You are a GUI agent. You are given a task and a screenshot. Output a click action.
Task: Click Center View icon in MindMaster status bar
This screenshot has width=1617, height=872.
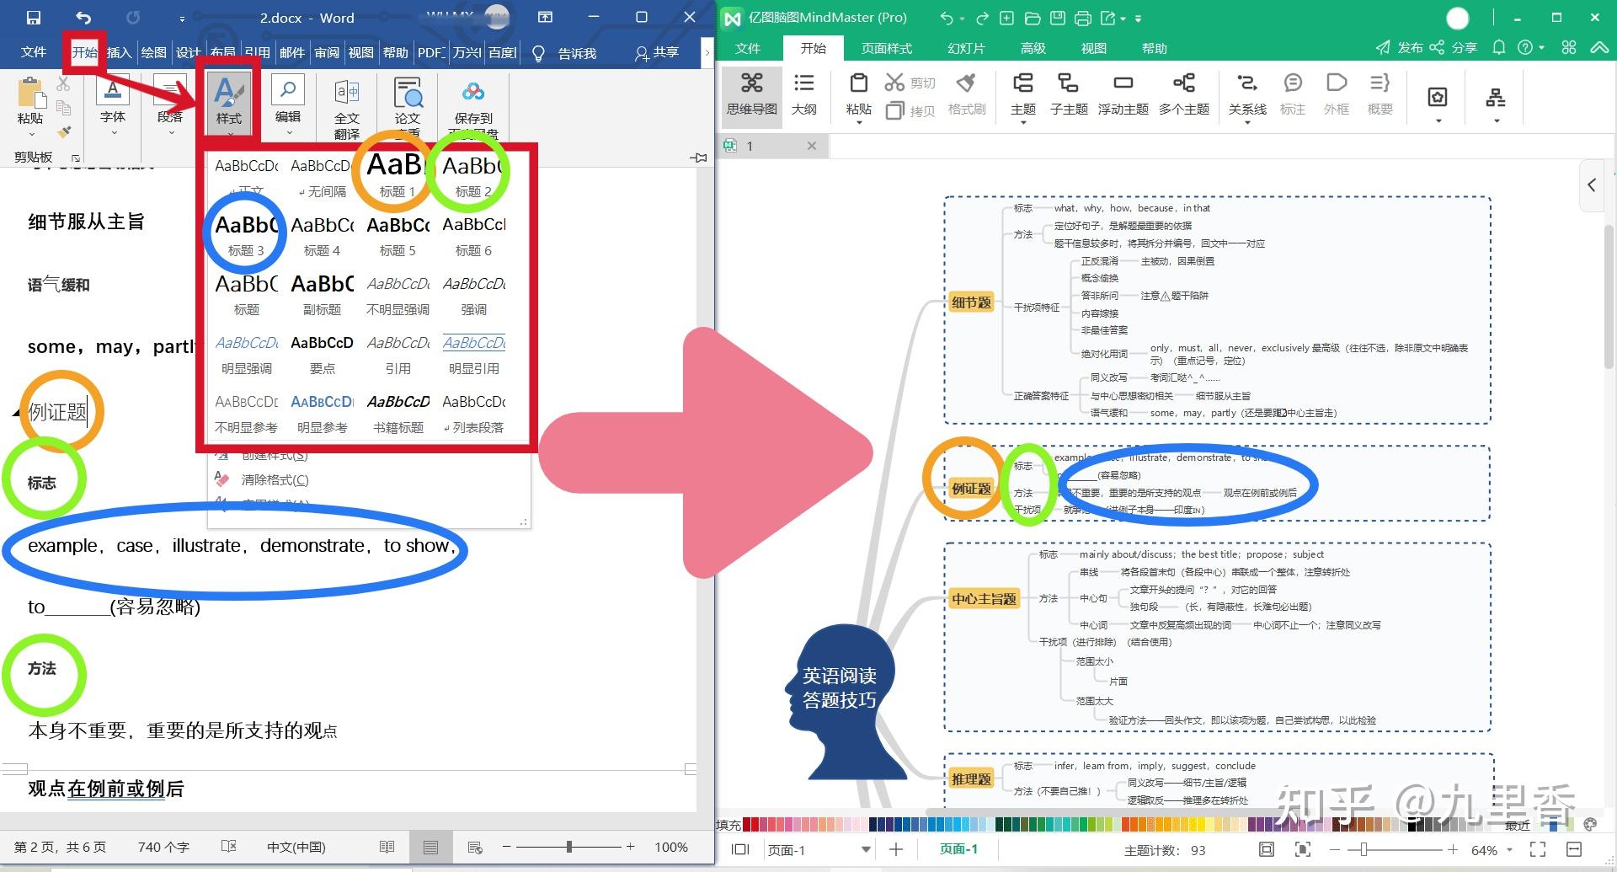pyautogui.click(x=1302, y=849)
